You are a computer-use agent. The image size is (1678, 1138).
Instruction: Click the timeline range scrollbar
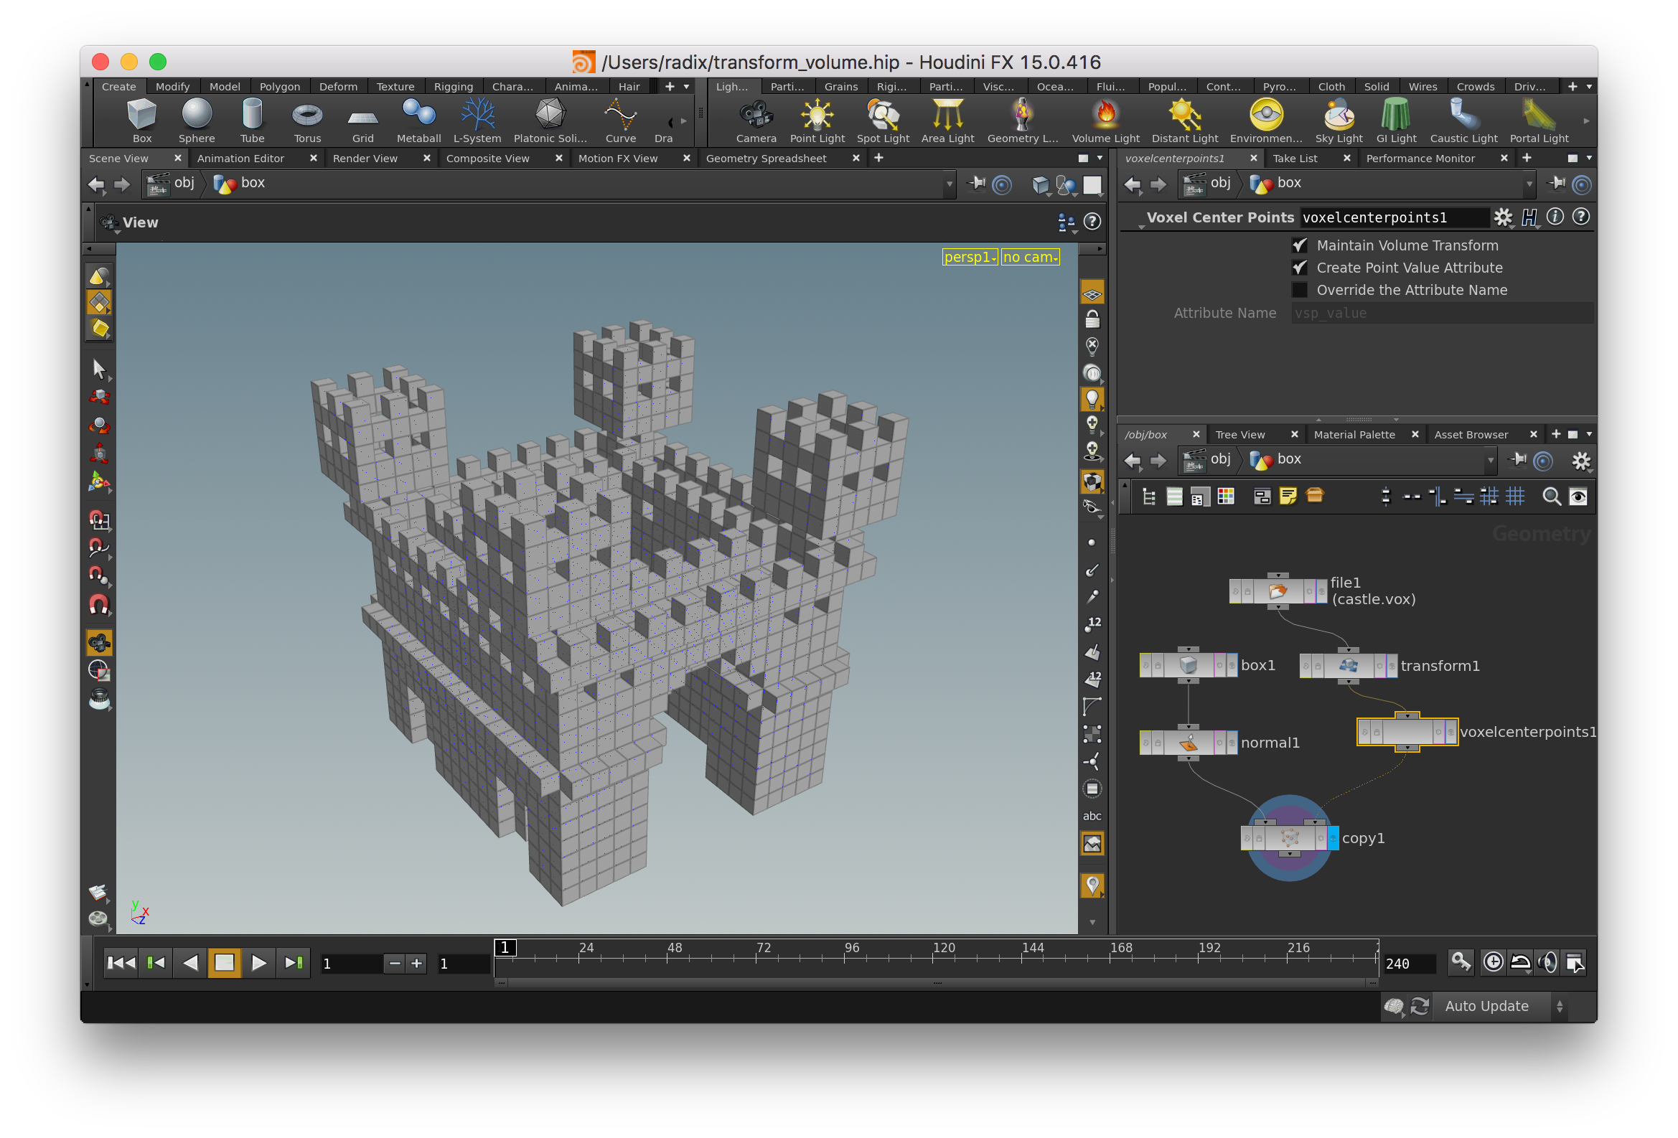click(x=937, y=982)
